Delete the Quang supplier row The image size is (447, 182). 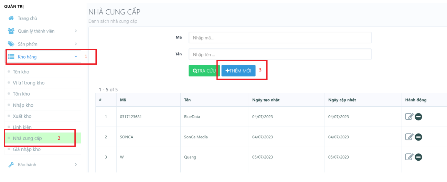pos(418,157)
